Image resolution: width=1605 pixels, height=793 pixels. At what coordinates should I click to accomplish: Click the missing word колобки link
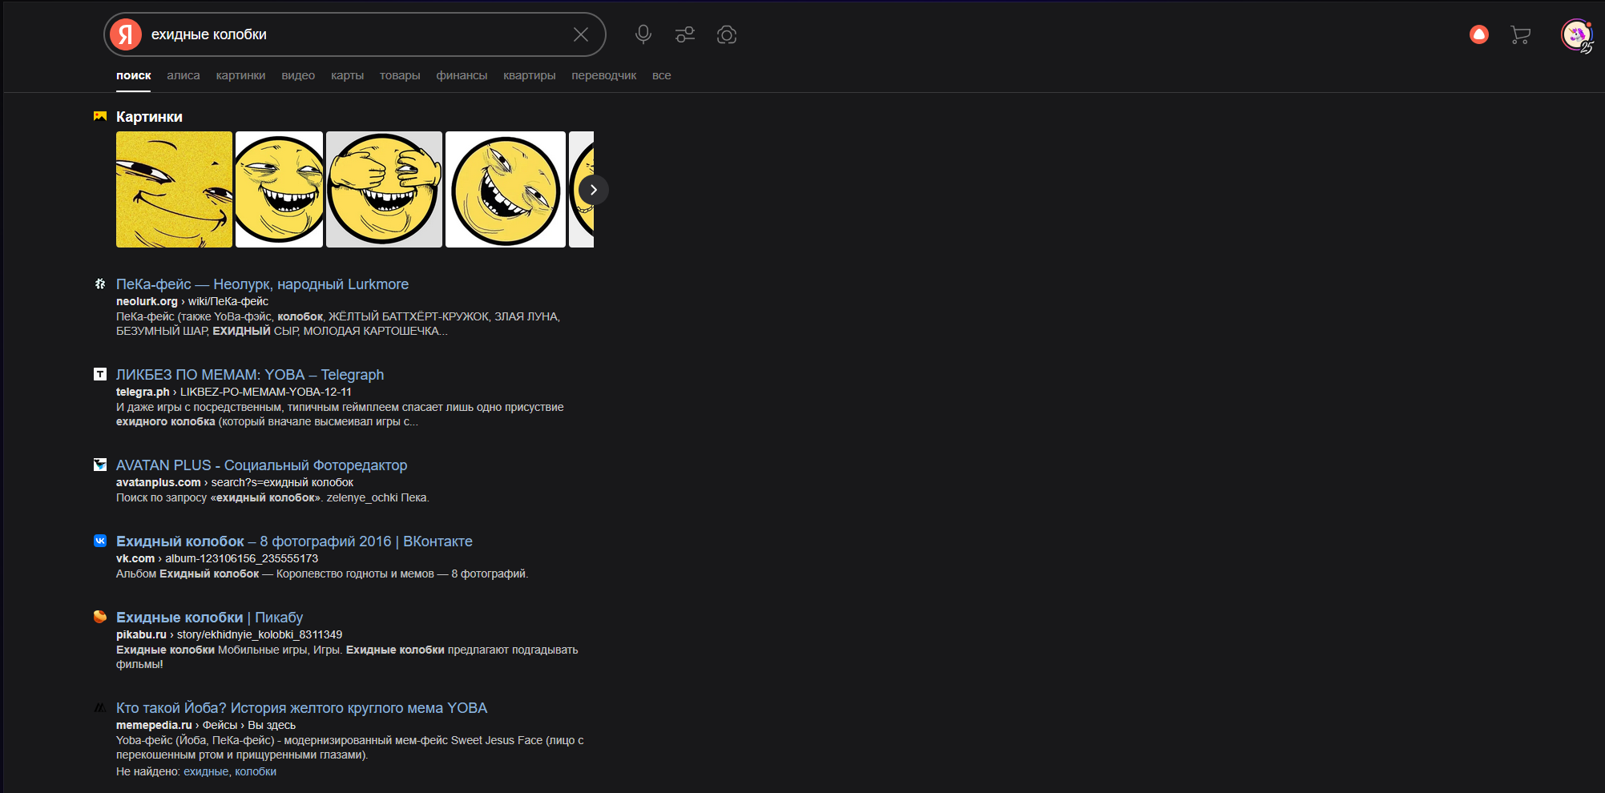click(256, 771)
